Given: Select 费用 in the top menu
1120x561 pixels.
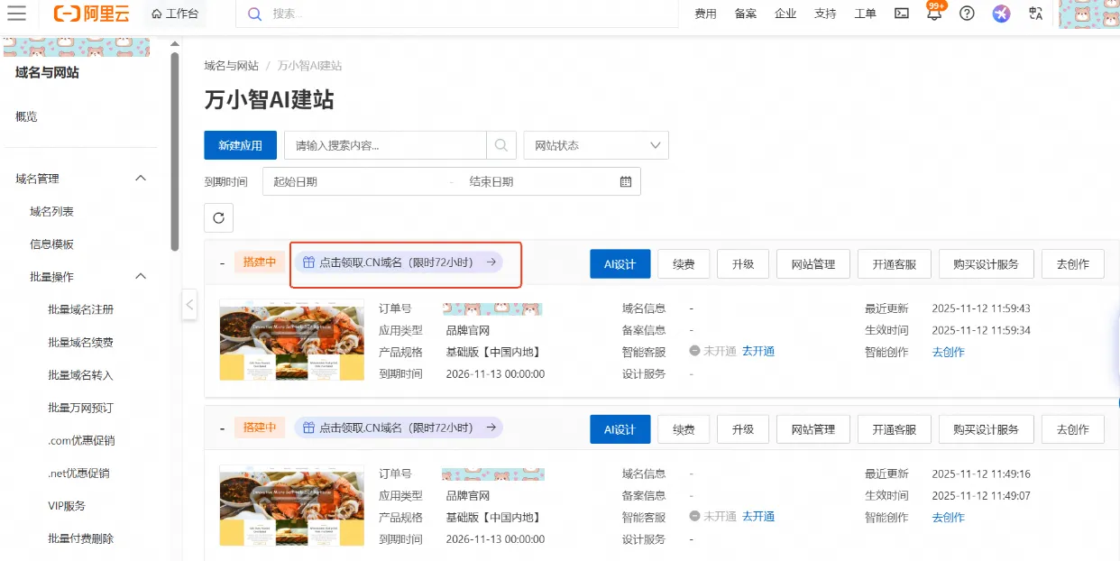Looking at the screenshot, I should [x=704, y=14].
